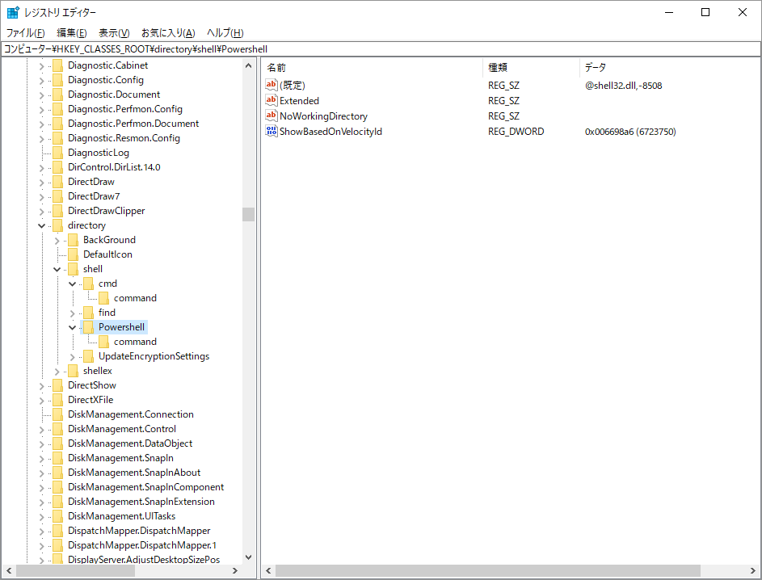
Task: Select the command key under cmd
Action: (x=135, y=298)
